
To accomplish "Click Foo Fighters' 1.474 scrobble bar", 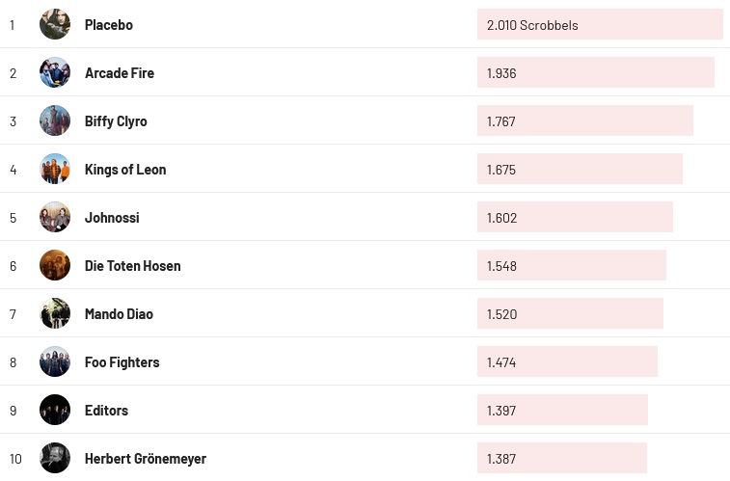I will point(567,362).
